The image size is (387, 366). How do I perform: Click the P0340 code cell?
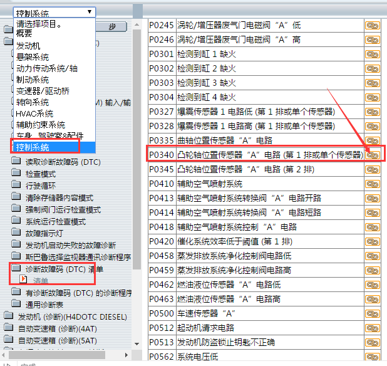pyautogui.click(x=162, y=155)
